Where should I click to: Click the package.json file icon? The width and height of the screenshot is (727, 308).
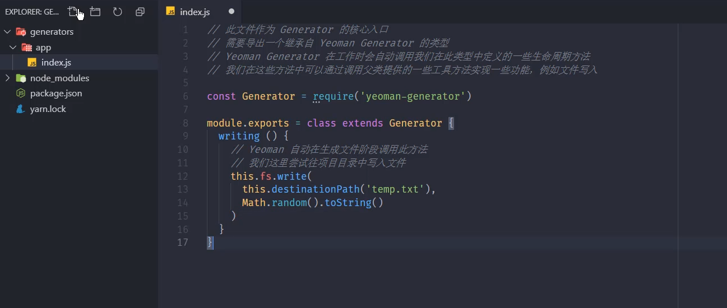pos(21,94)
